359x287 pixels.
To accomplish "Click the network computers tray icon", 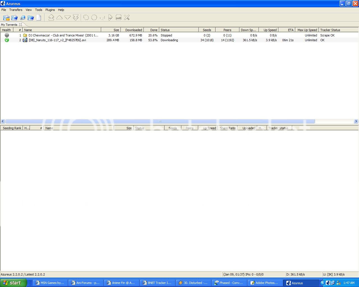I will 333,283.
